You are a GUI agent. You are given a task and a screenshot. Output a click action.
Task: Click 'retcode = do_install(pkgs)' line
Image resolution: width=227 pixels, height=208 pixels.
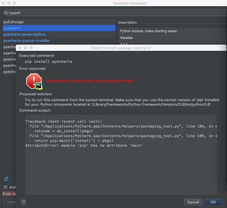coord(64,131)
